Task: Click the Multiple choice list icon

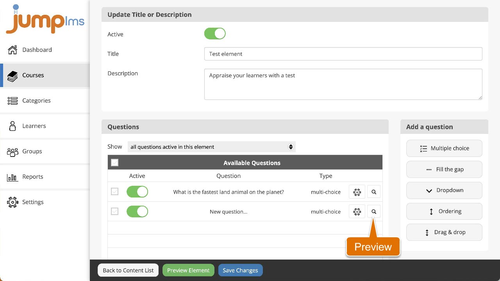Action: pyautogui.click(x=423, y=149)
